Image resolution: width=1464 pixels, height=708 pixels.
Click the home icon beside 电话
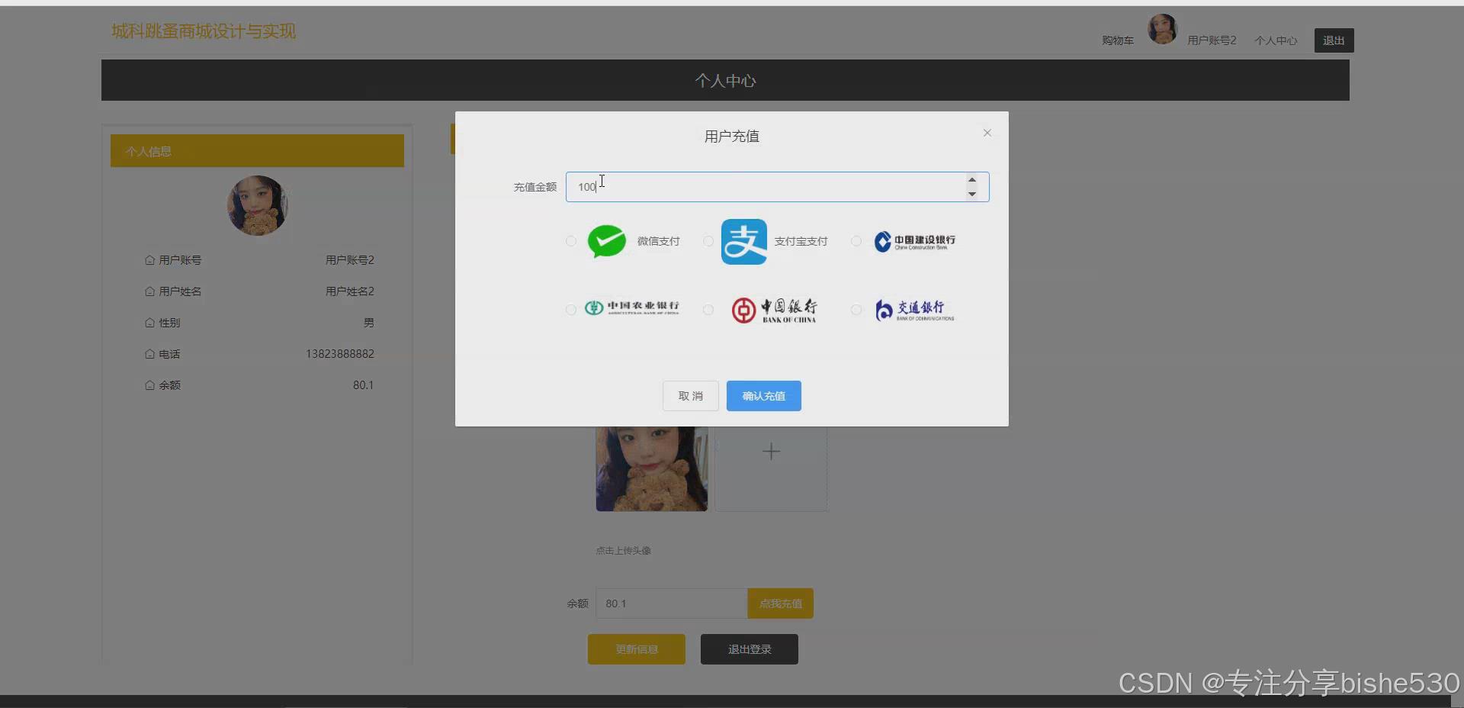coord(149,354)
